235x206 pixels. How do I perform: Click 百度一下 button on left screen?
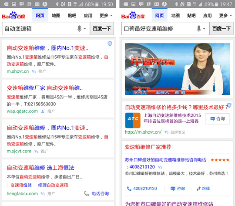pos(102,28)
